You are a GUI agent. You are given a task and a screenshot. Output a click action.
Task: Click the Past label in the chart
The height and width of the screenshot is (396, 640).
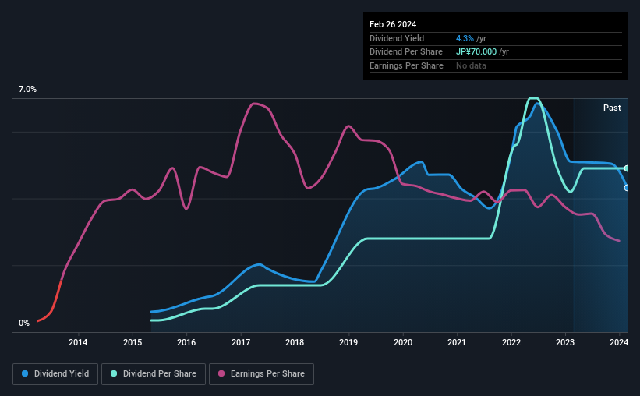point(612,108)
